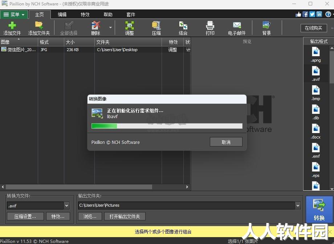Click the LinkedIn share icon
This screenshot has height=244, width=334.
coord(319,14)
